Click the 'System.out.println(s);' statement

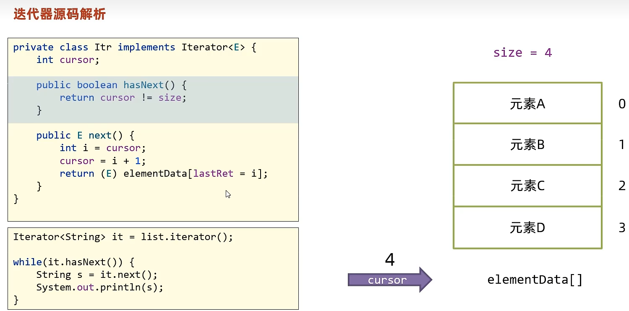point(99,287)
